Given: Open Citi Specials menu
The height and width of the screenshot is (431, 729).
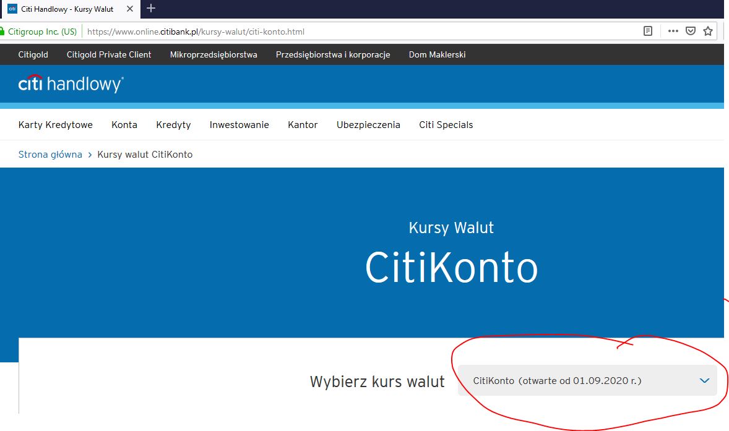Looking at the screenshot, I should point(446,125).
